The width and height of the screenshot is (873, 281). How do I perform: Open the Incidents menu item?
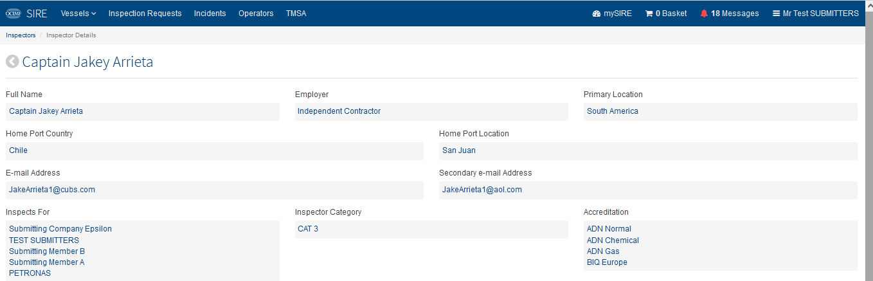click(210, 14)
